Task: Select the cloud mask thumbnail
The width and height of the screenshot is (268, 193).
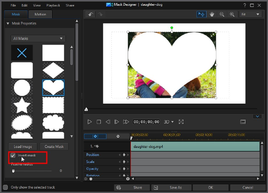Action: click(53, 123)
